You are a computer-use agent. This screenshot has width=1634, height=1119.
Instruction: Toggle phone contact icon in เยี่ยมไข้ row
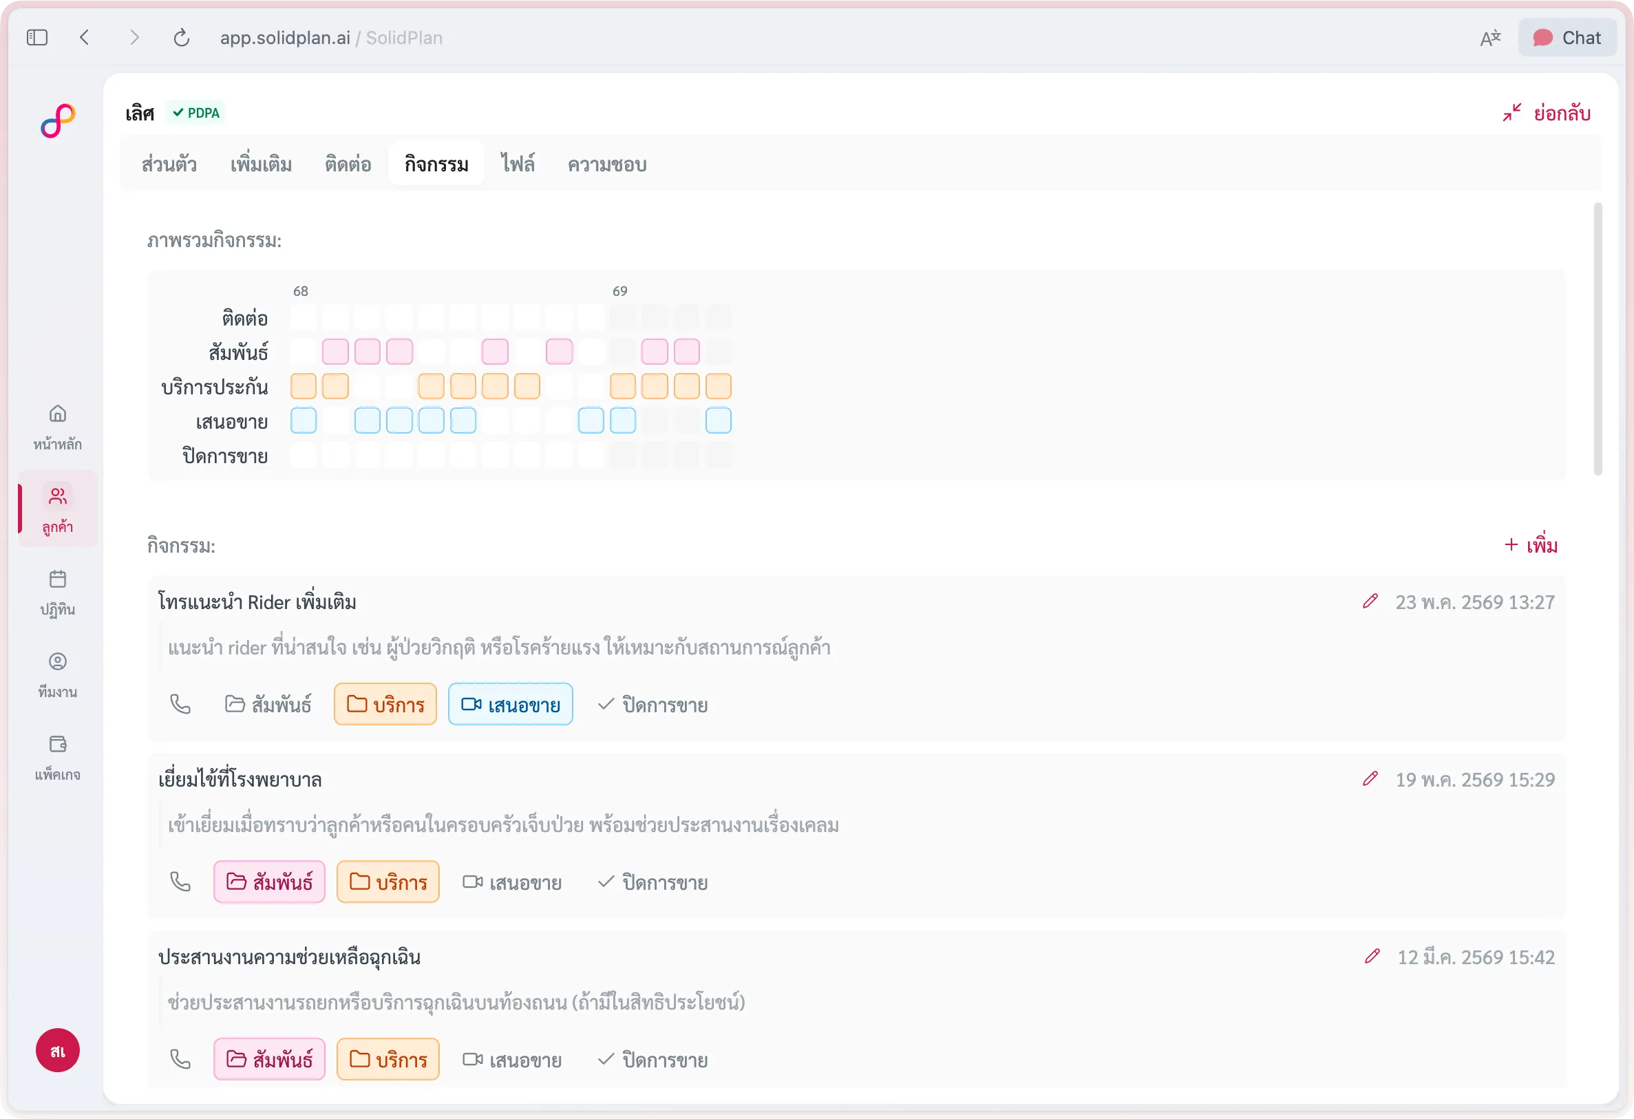click(x=181, y=882)
